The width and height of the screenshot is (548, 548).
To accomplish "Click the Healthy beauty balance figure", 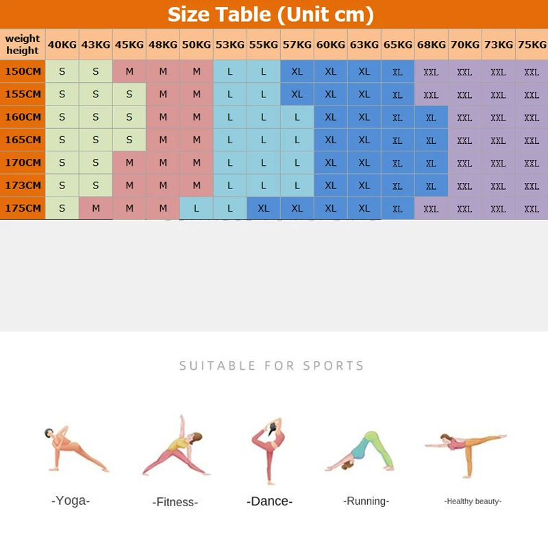I will point(466,452).
